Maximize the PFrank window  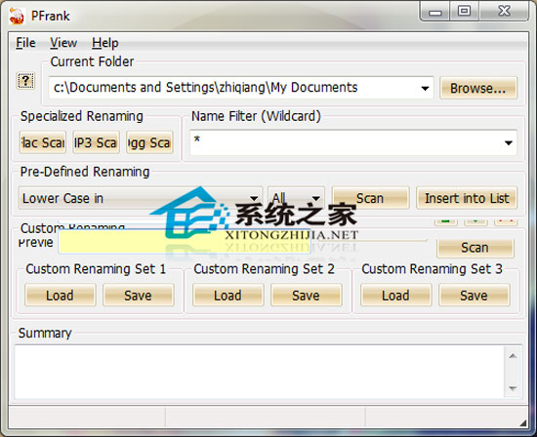click(464, 12)
